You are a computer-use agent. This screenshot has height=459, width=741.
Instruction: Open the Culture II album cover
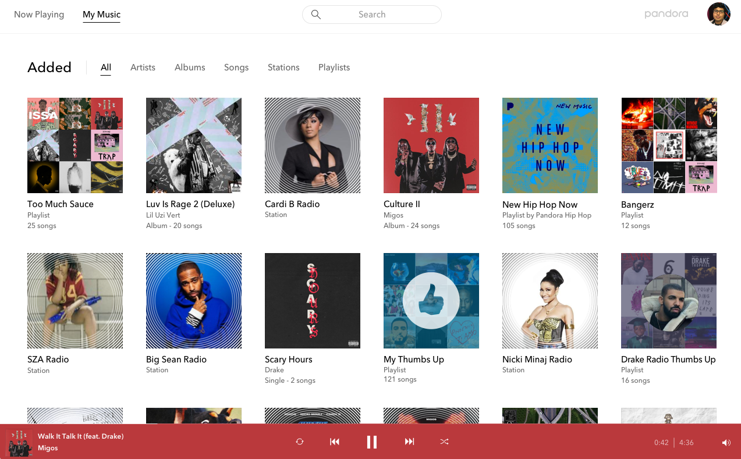click(x=431, y=145)
